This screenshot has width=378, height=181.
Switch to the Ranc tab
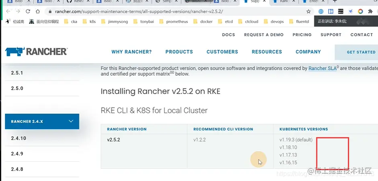point(283,1)
